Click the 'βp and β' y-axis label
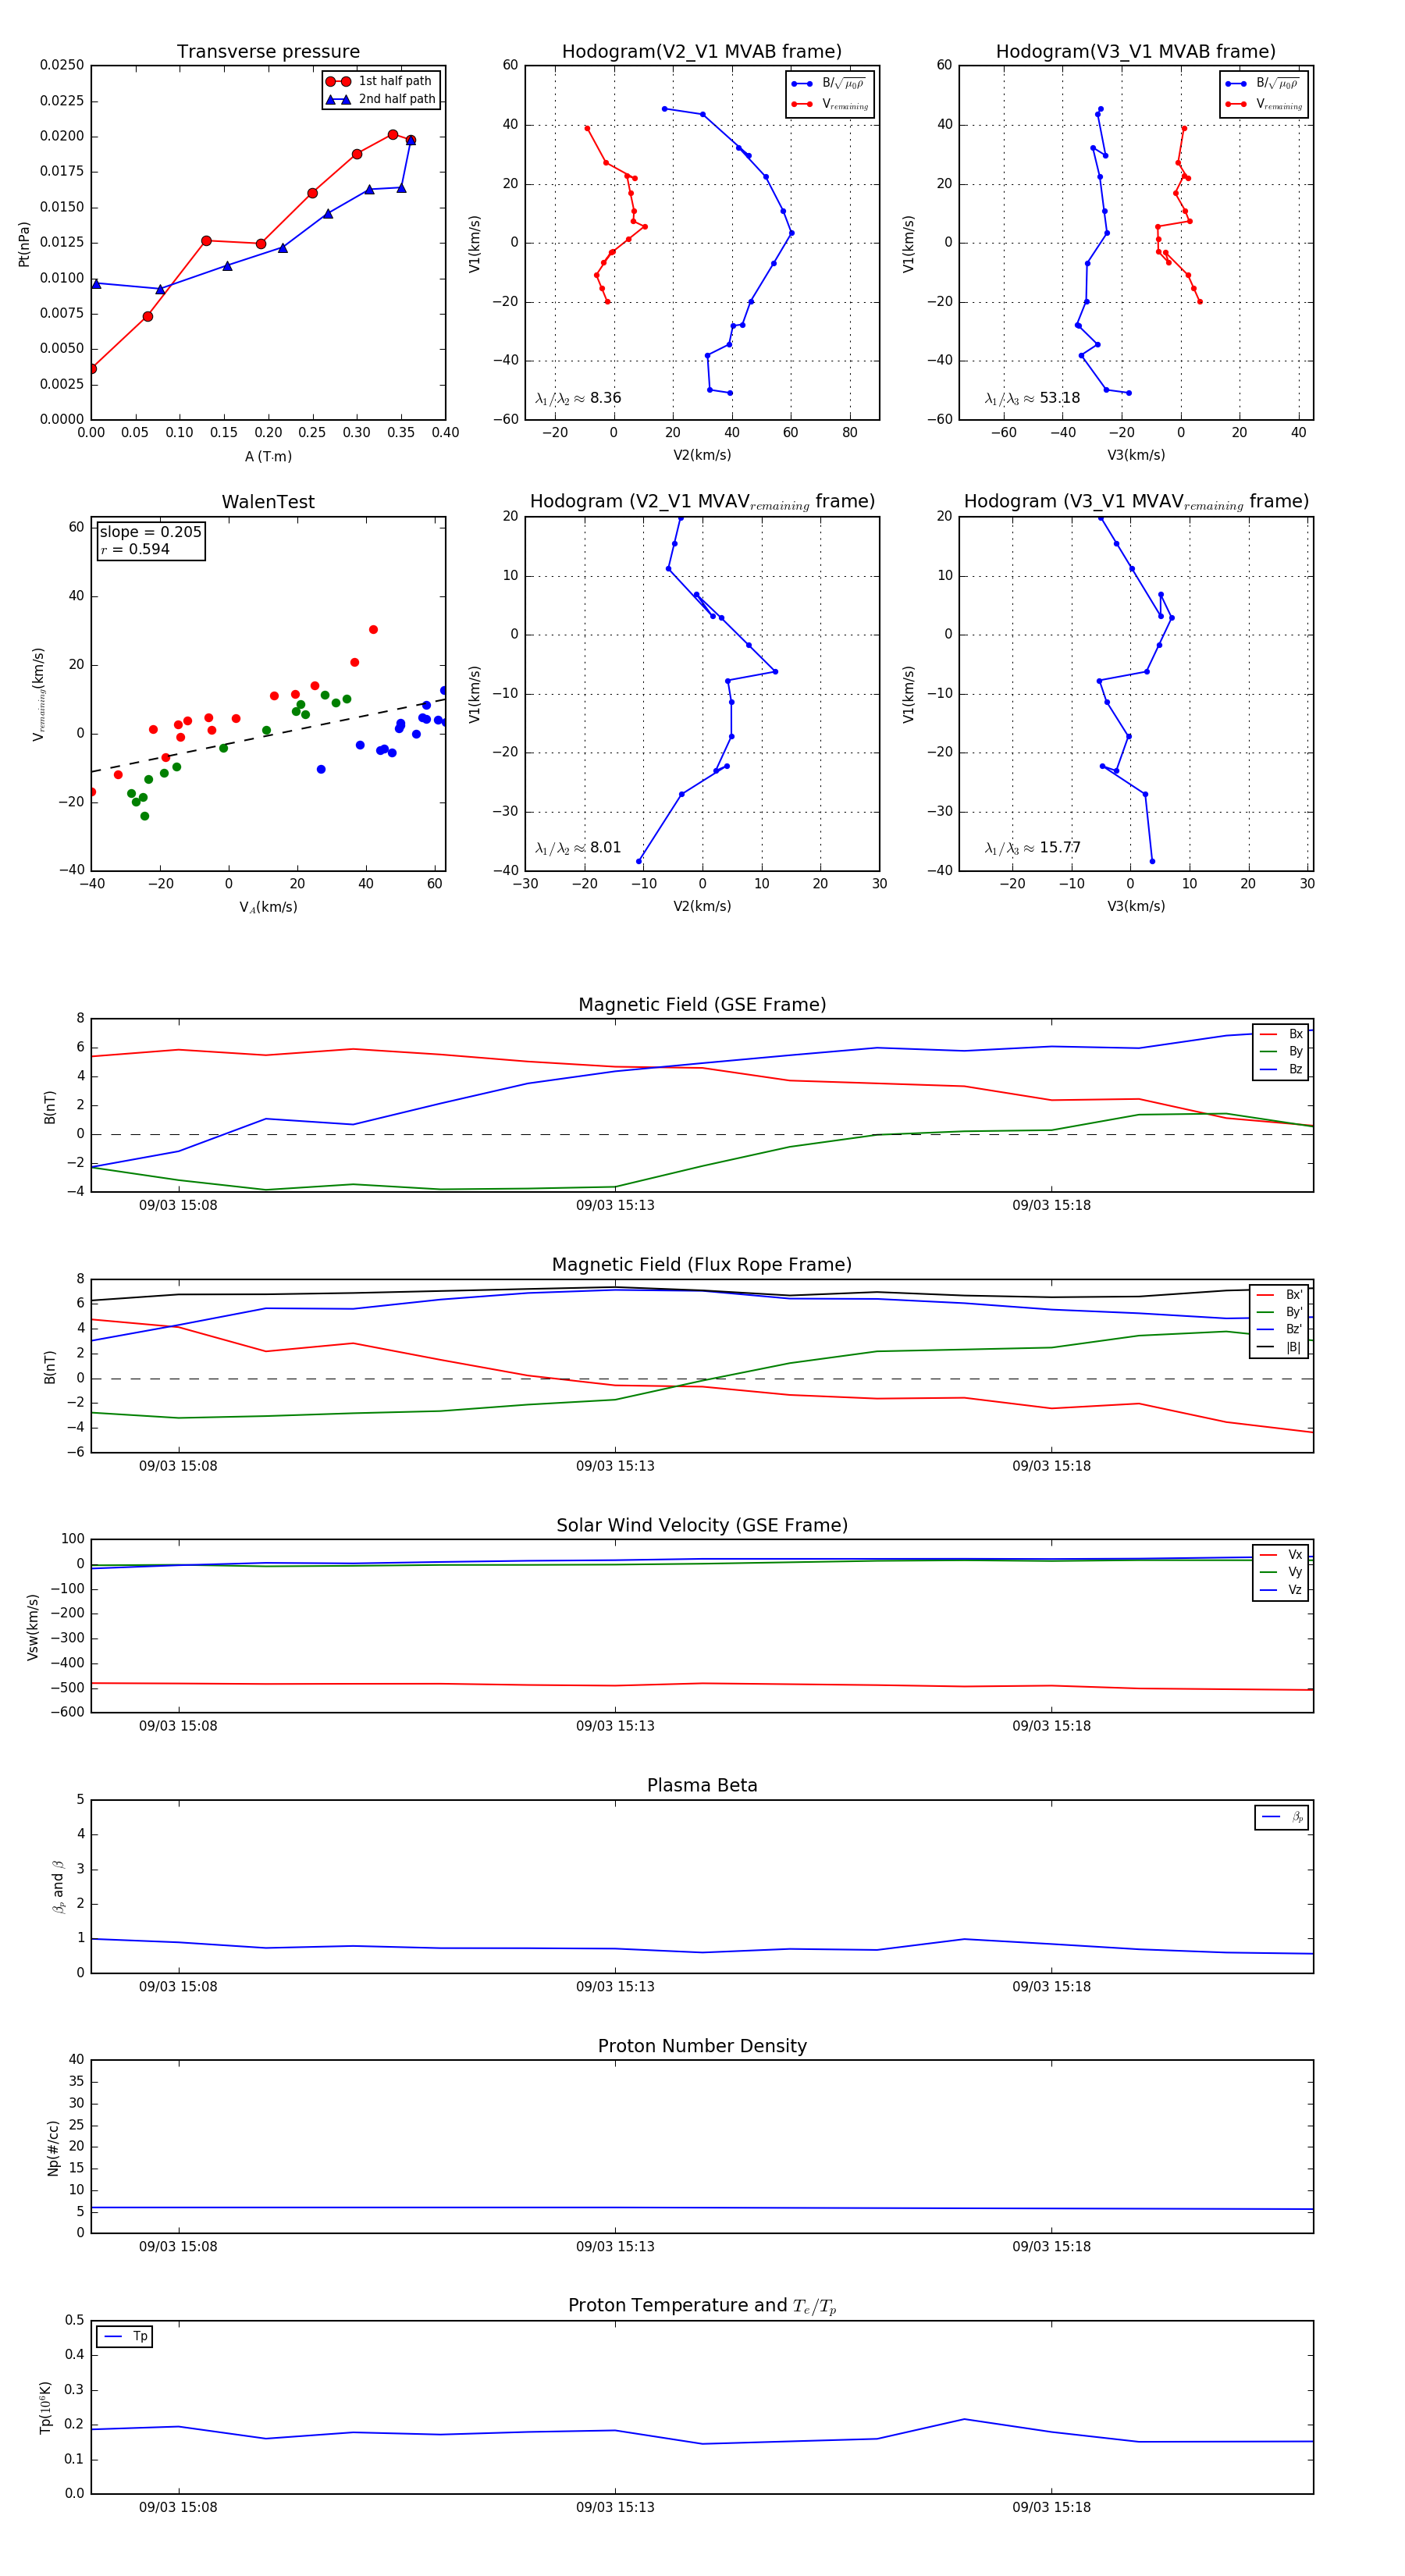 [58, 1886]
